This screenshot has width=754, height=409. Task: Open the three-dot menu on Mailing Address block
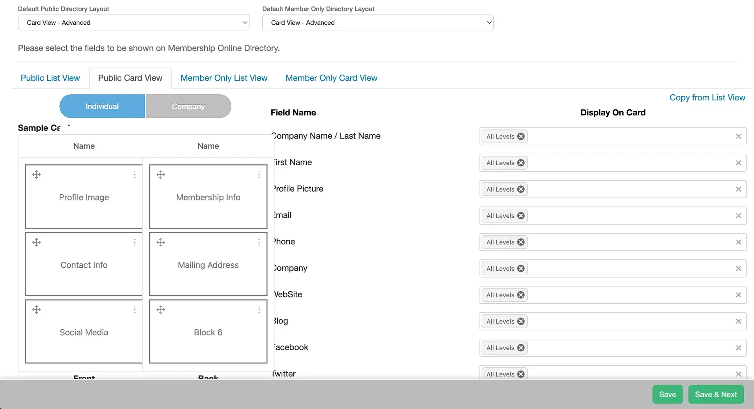259,242
